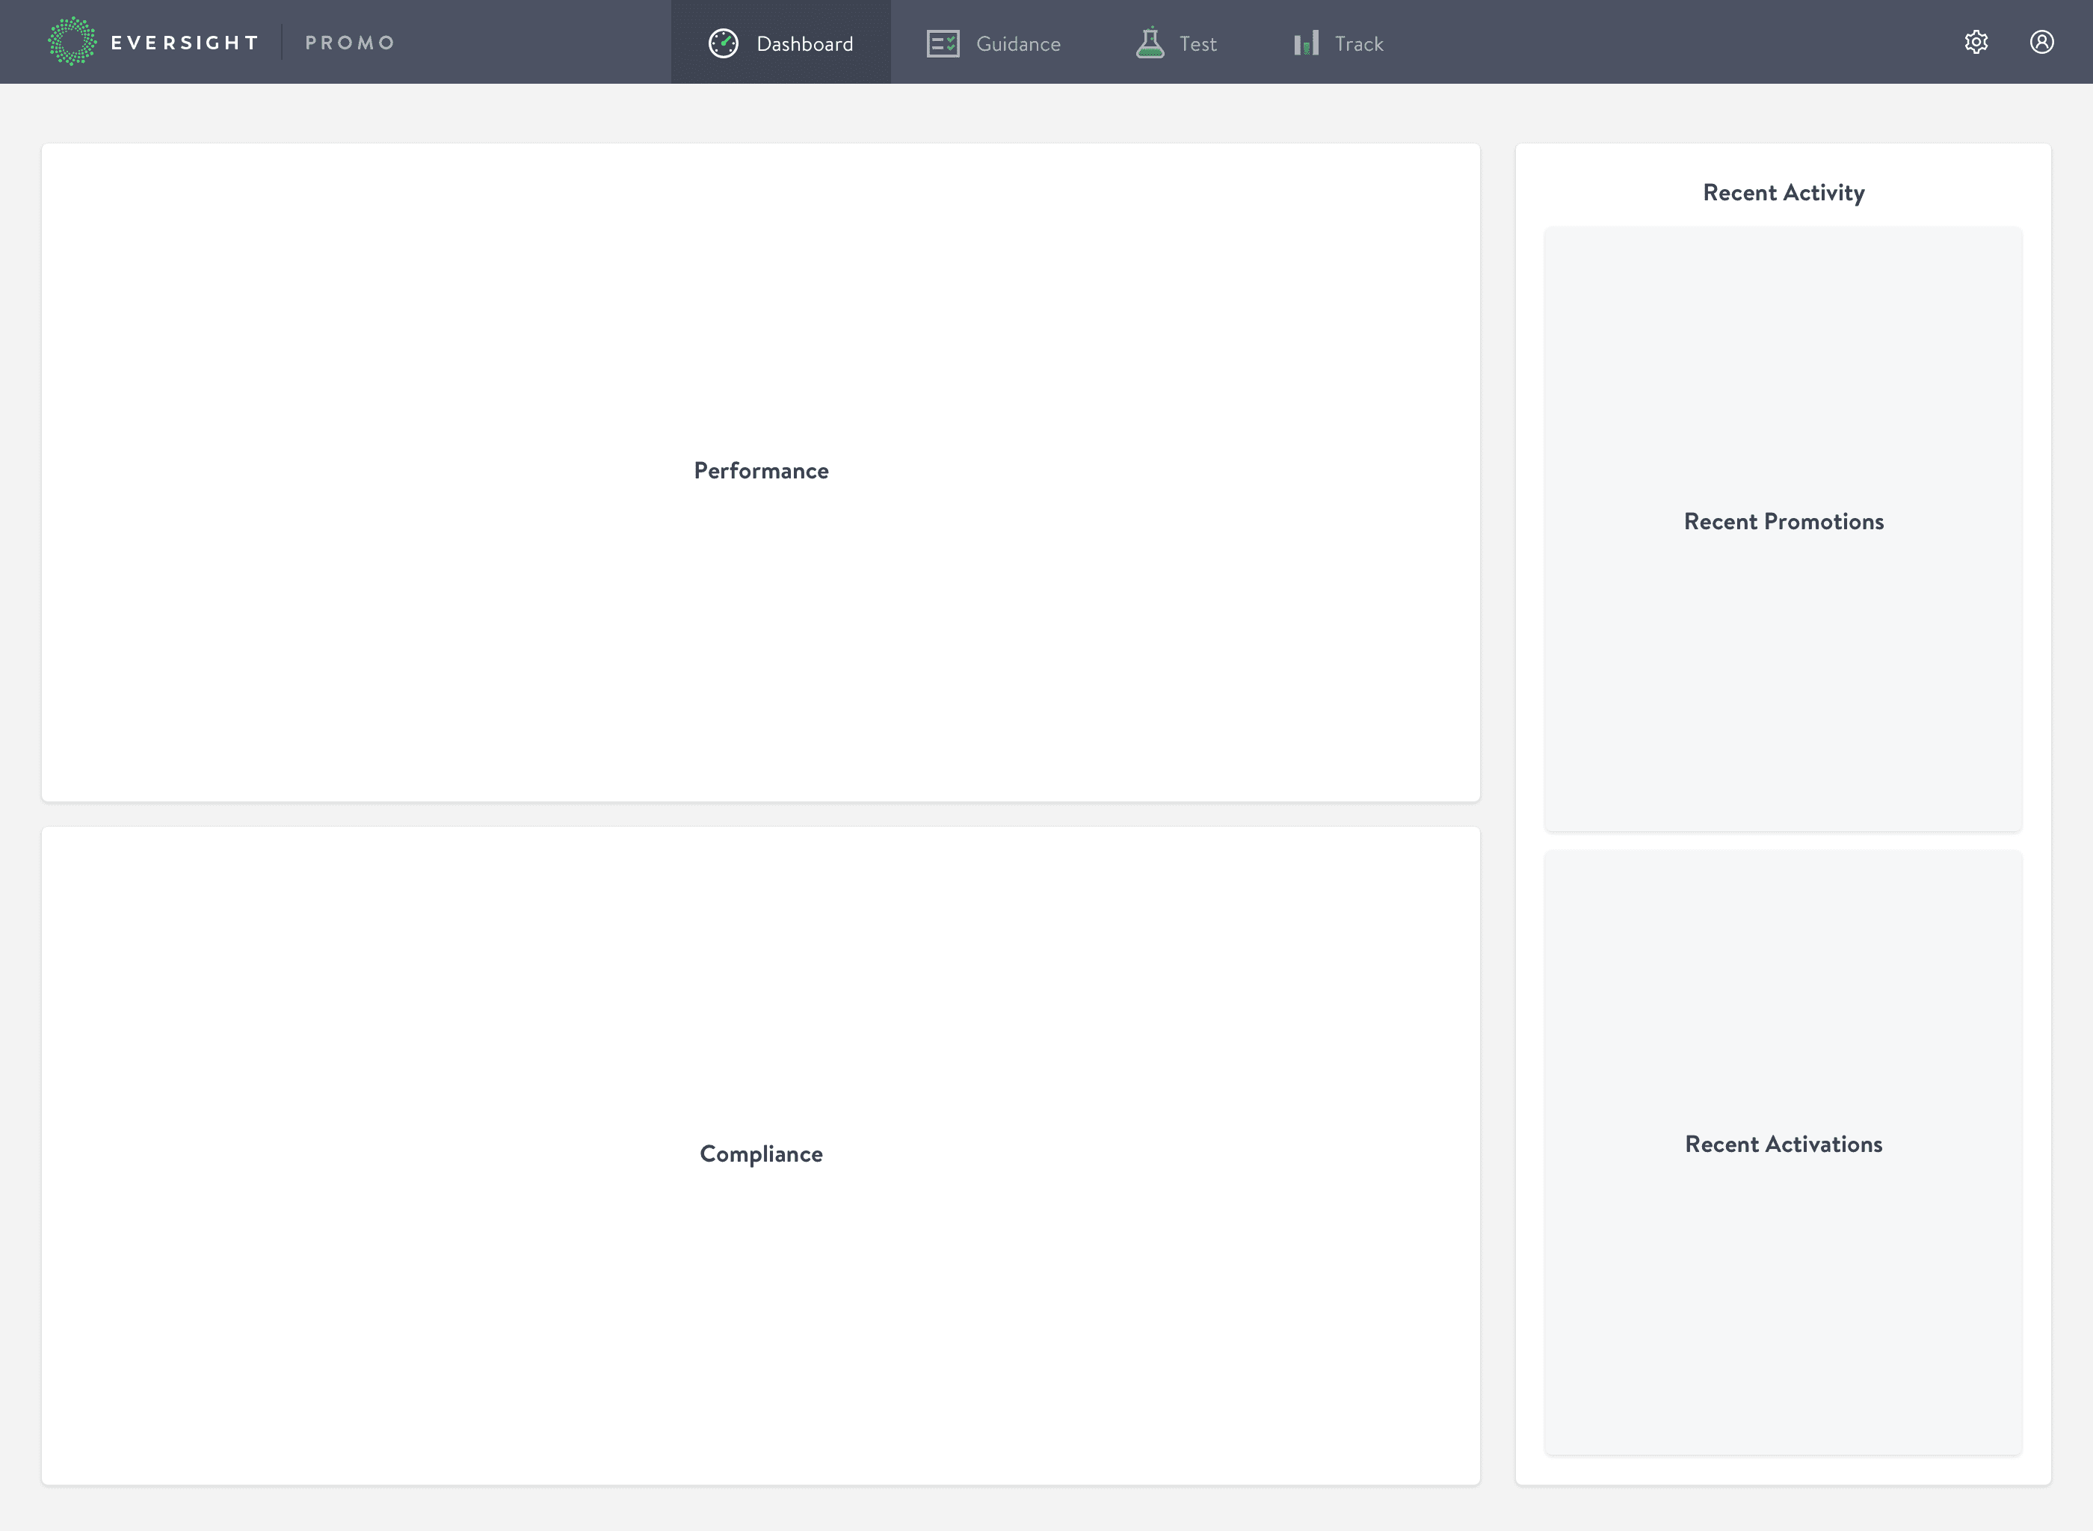2093x1531 pixels.
Task: Select the Recent Activations card
Action: [1784, 1152]
